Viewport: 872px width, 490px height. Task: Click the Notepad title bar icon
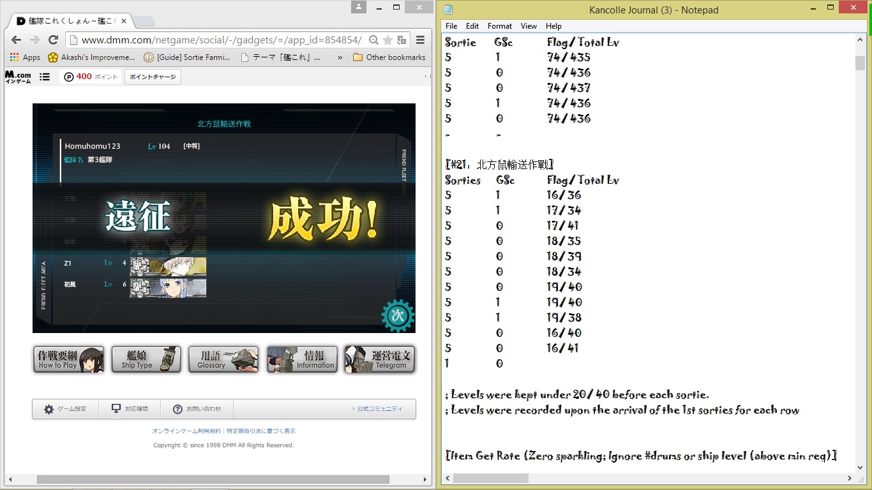tap(449, 10)
